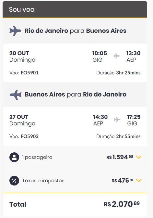153x218 pixels.
Task: Click the taxes percent icon
Action: pyautogui.click(x=14, y=181)
